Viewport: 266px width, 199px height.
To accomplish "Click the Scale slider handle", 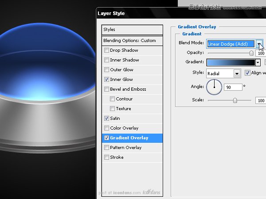I will [x=235, y=100].
